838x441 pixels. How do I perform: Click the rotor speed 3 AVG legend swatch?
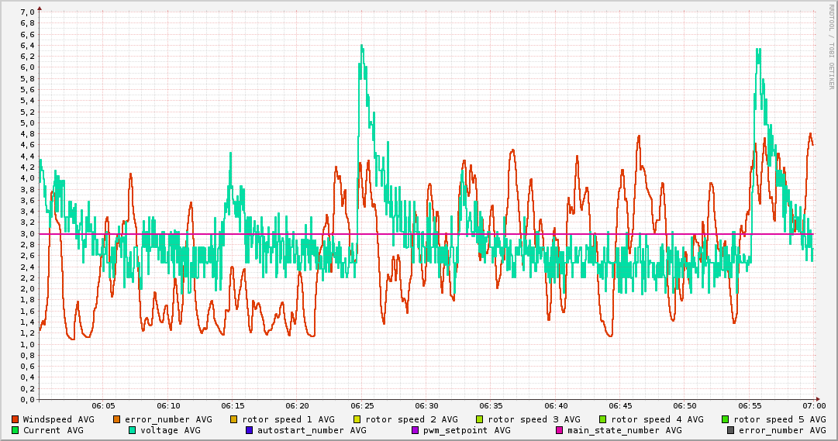(x=480, y=419)
